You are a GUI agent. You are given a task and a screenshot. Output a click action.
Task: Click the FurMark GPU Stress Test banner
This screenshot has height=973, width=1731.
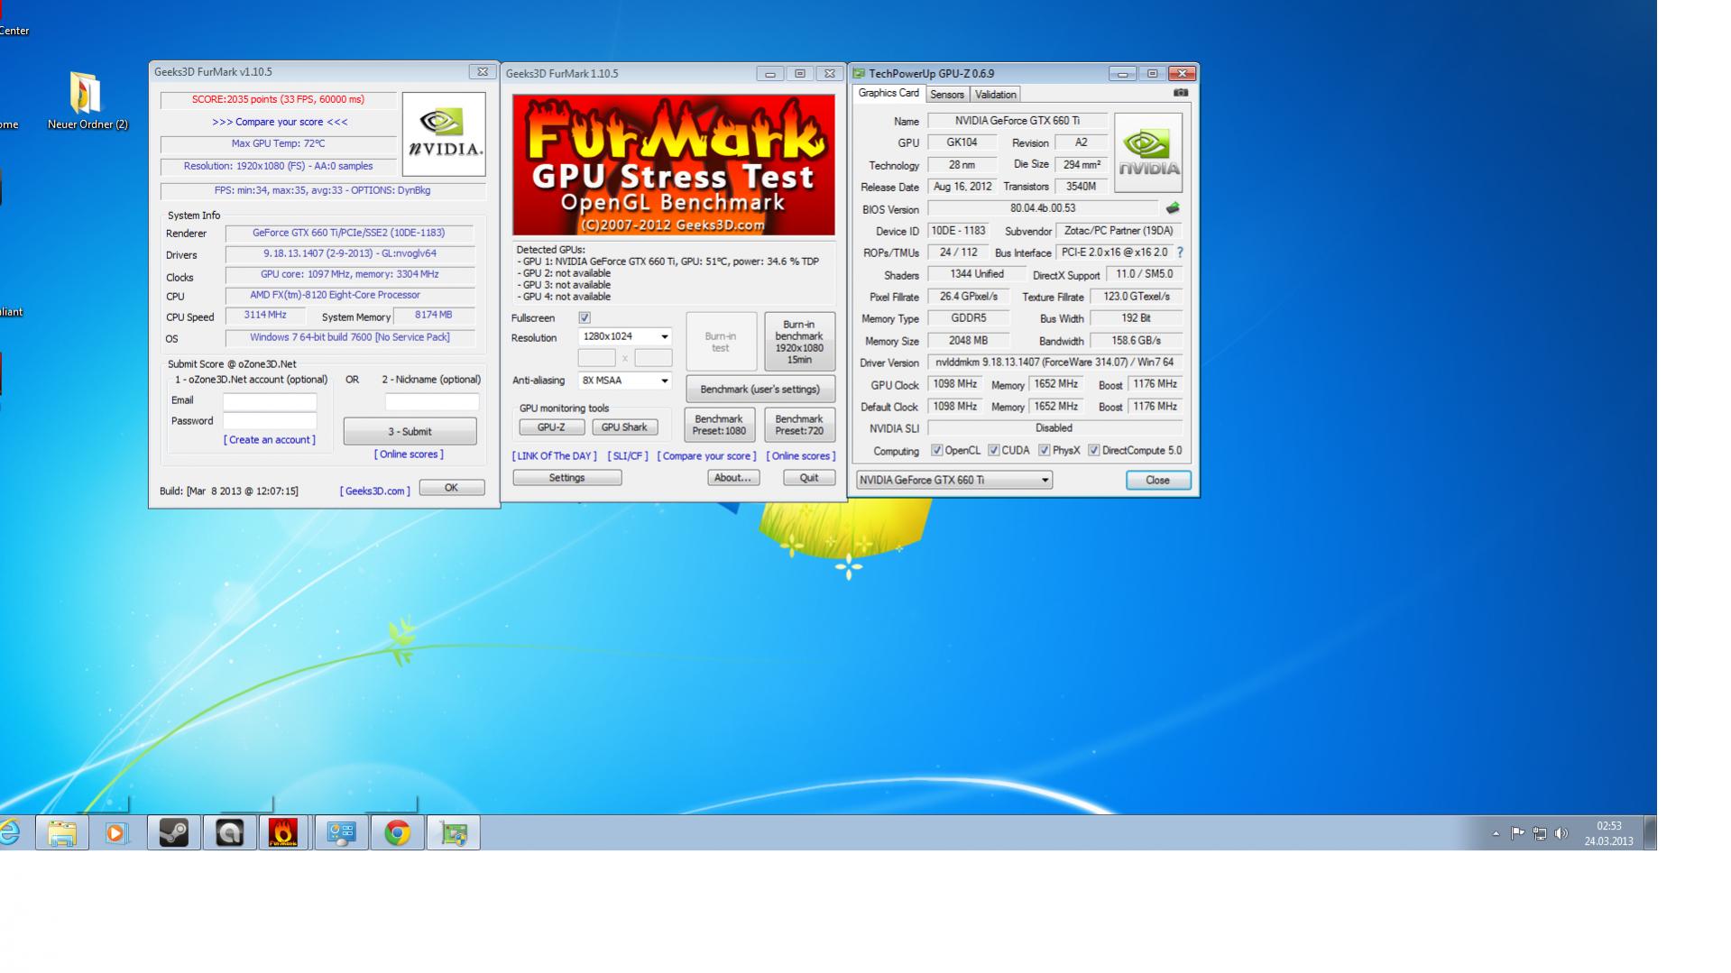[674, 165]
